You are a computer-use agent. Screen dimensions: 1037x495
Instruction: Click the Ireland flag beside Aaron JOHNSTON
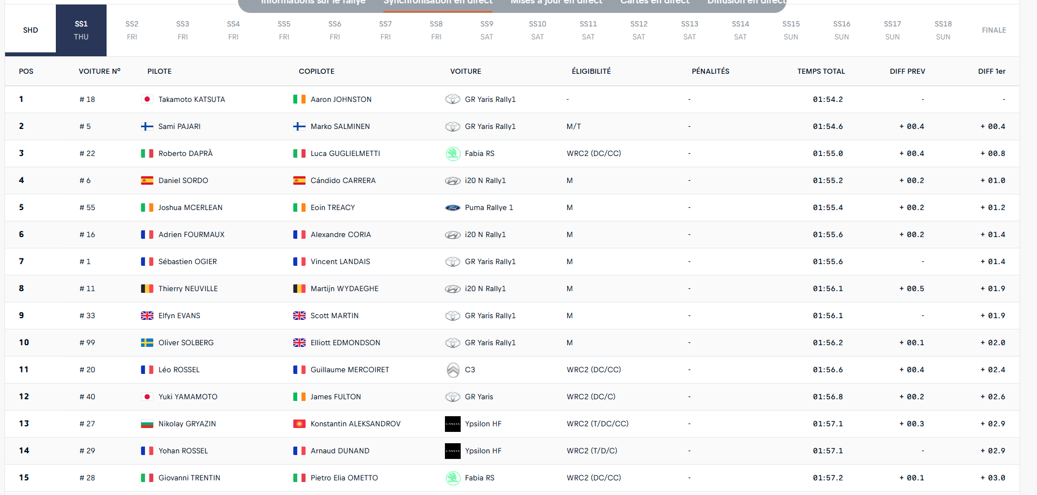click(299, 99)
